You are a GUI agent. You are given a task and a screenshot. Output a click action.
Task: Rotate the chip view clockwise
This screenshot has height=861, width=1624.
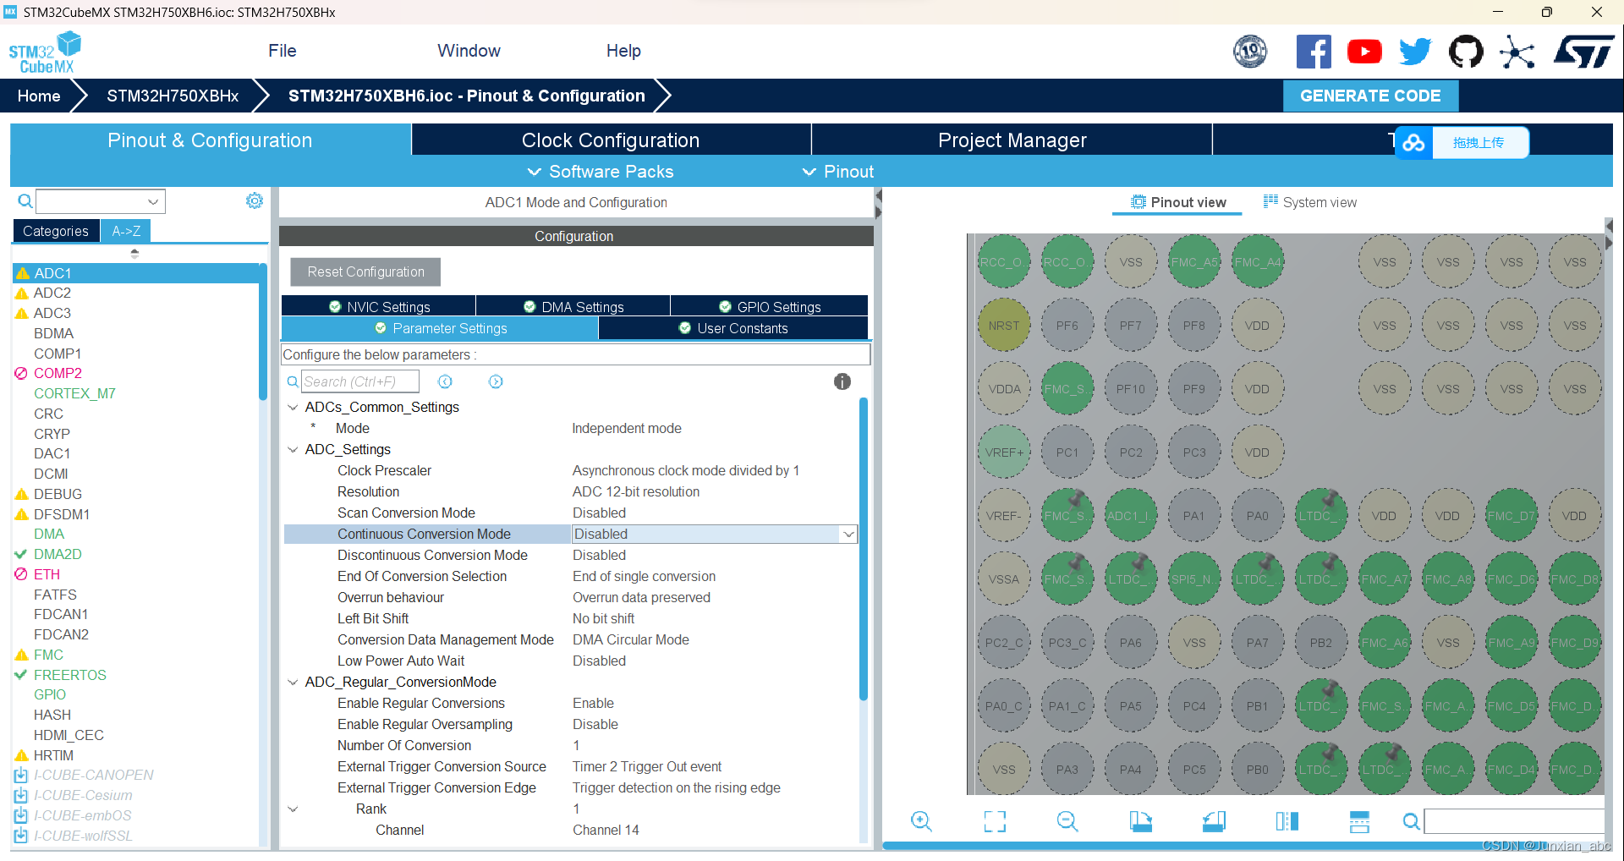[x=1140, y=821]
